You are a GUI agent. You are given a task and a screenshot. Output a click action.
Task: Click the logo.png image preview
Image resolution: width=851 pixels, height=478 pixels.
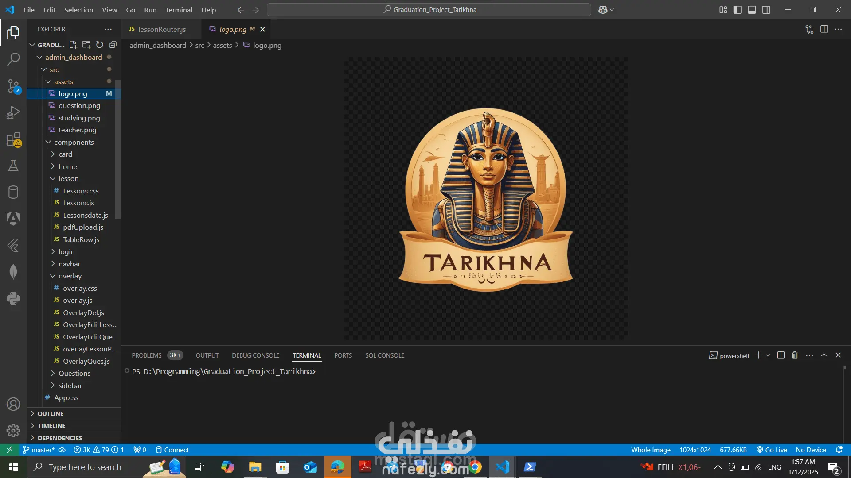[x=486, y=198]
